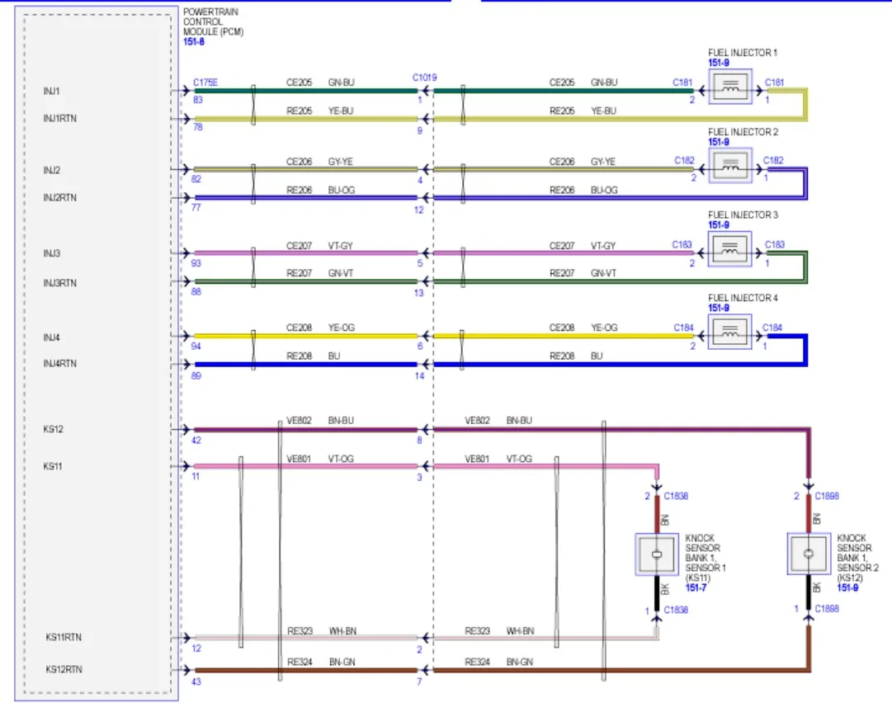Click pin number 94 at the INJ4 wire
The width and height of the screenshot is (892, 703).
[x=196, y=346]
